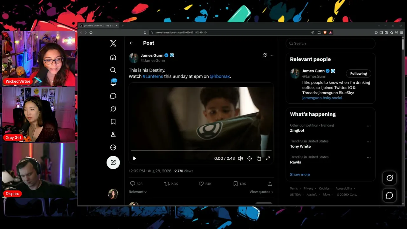
Task: Open James Gunn in Relevant people
Action: 313,71
